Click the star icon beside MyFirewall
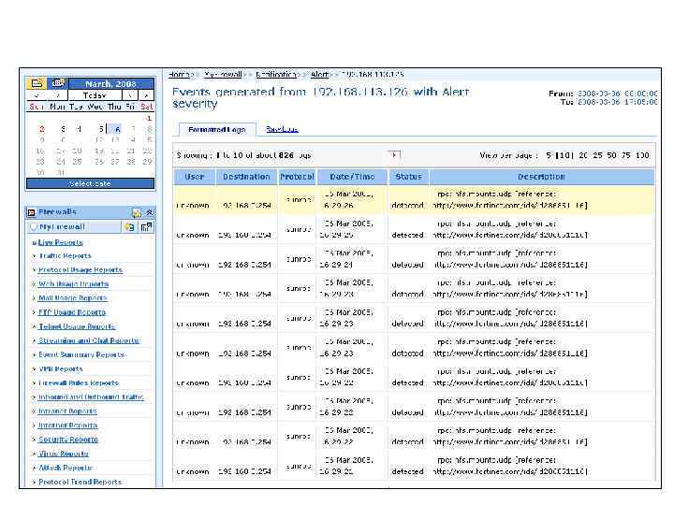This screenshot has height=505, width=674. 128,227
